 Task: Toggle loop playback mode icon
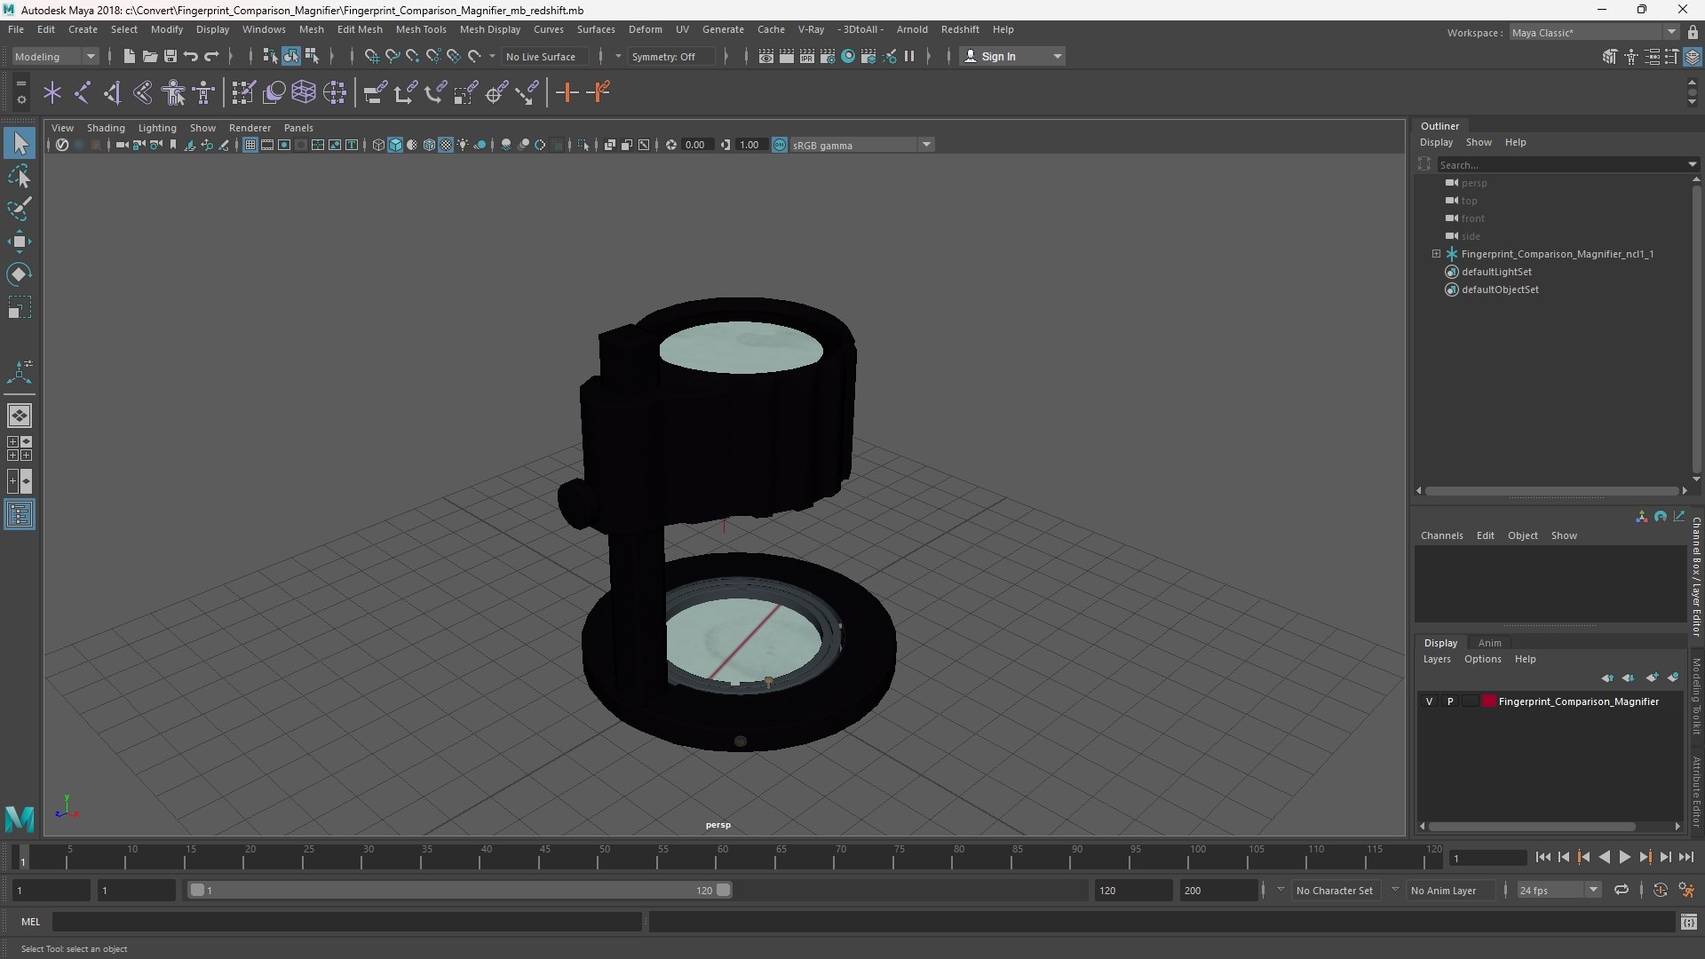(x=1622, y=890)
